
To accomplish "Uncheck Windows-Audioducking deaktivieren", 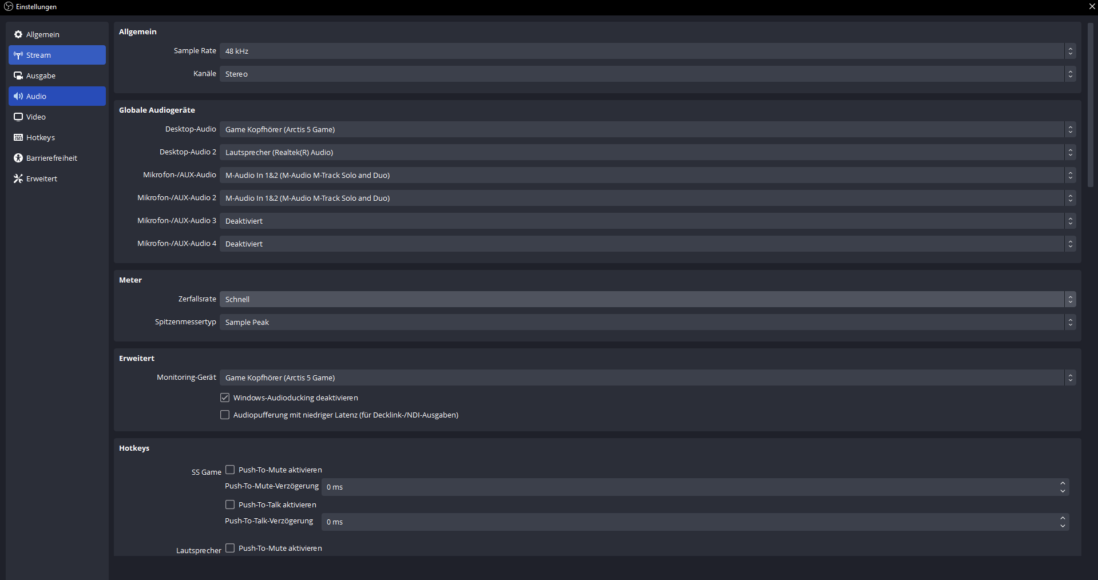I will (225, 398).
